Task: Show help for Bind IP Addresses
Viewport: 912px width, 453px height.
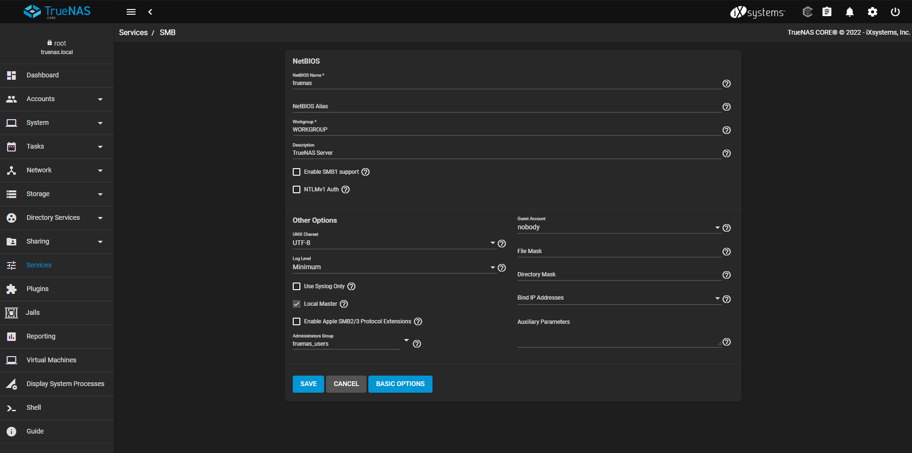Action: coord(727,299)
